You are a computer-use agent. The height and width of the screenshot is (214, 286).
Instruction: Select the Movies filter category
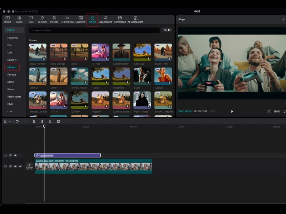(x=11, y=67)
